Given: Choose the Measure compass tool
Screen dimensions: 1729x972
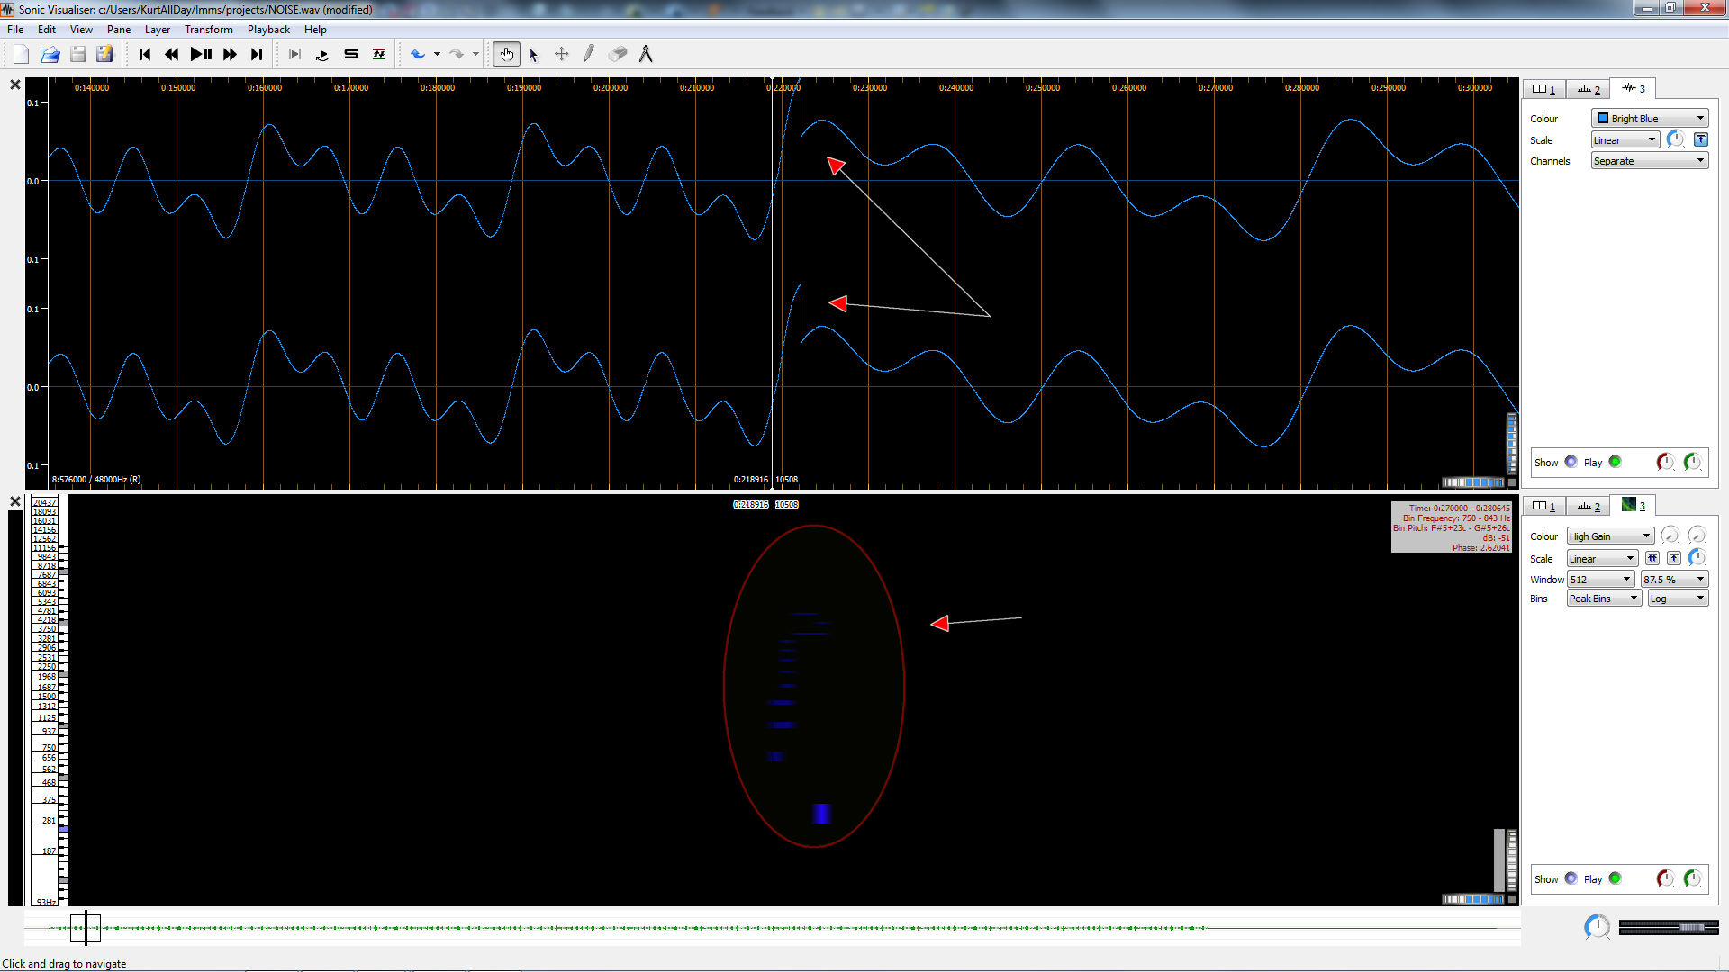Looking at the screenshot, I should tap(646, 55).
